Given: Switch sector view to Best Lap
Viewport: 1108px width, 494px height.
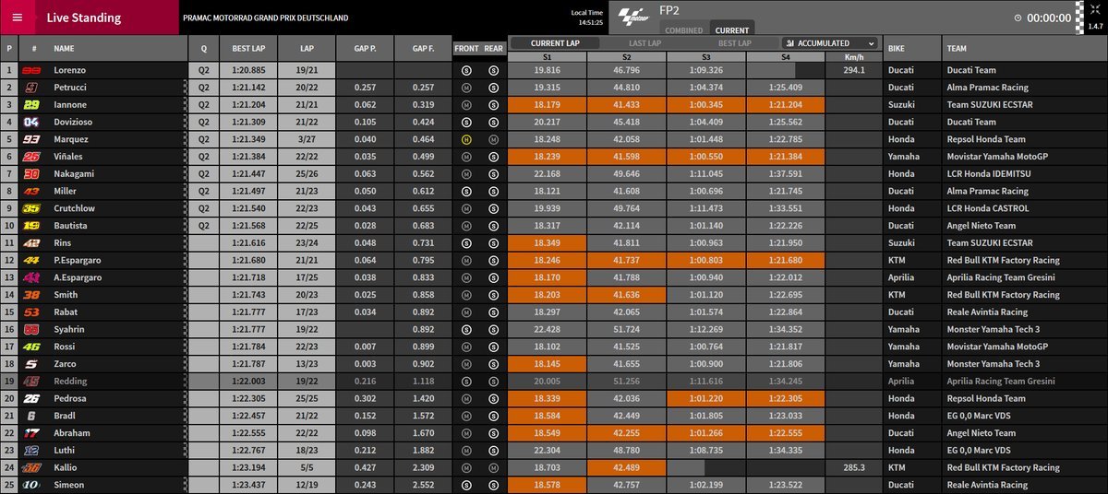Looking at the screenshot, I should 734,43.
